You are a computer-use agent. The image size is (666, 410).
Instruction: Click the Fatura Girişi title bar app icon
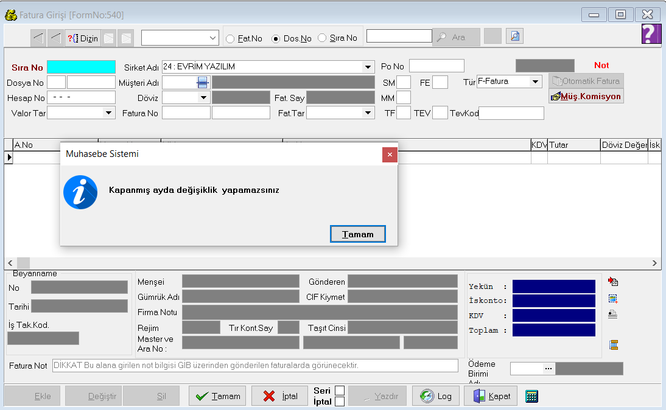coord(10,15)
